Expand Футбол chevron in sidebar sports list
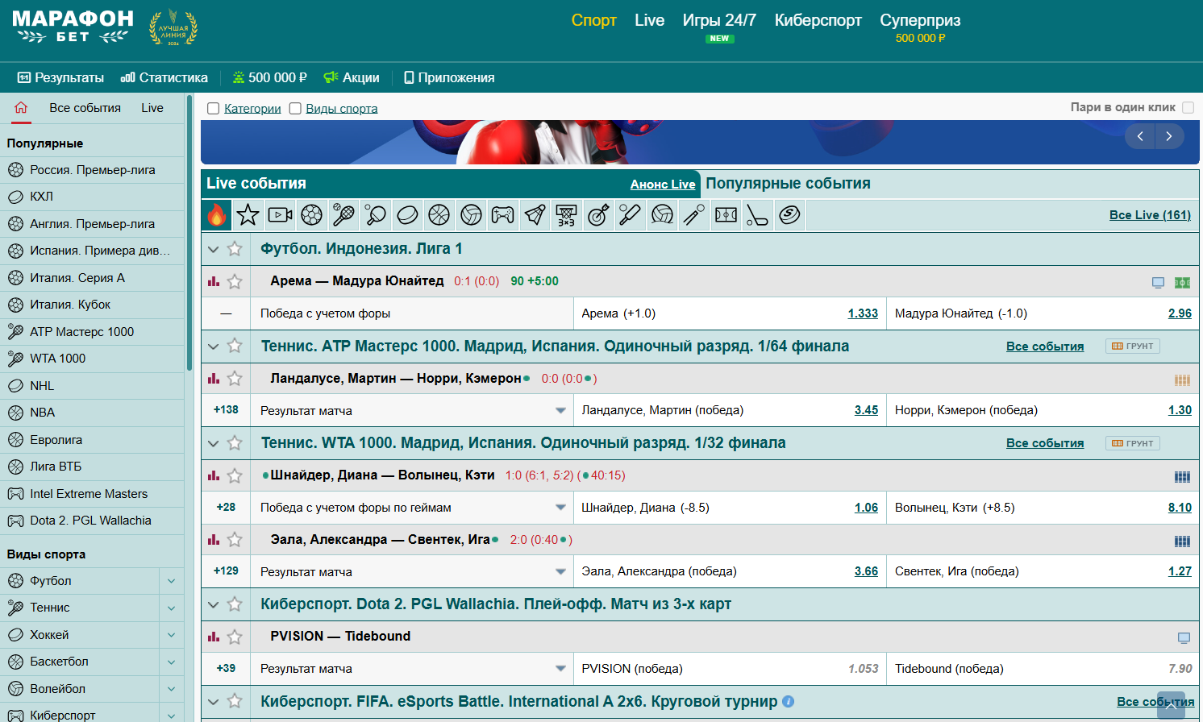 171,581
